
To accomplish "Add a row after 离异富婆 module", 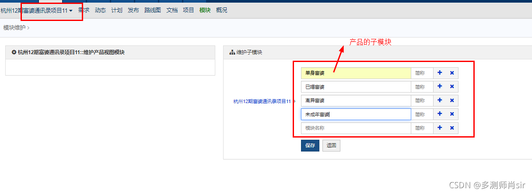I will pos(440,100).
